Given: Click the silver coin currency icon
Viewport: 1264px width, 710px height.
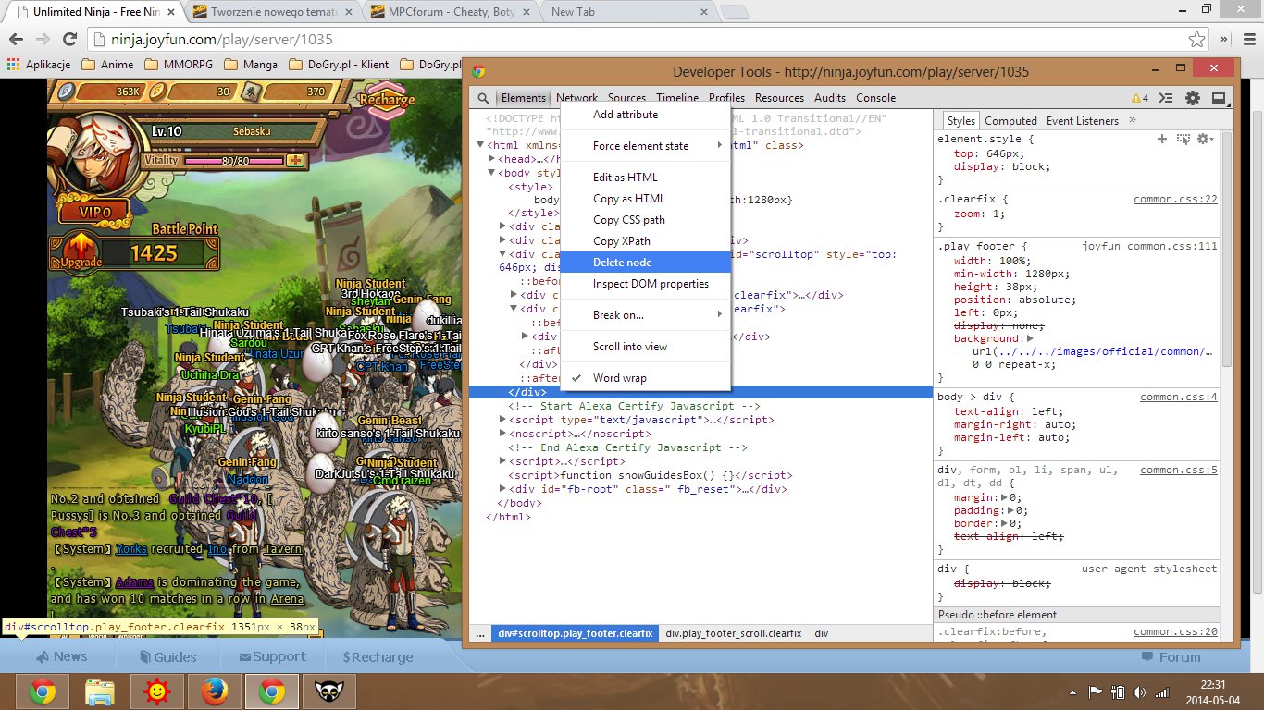Looking at the screenshot, I should click(x=65, y=92).
